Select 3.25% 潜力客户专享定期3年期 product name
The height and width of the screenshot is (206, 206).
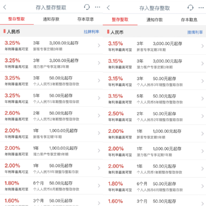coord(51,67)
